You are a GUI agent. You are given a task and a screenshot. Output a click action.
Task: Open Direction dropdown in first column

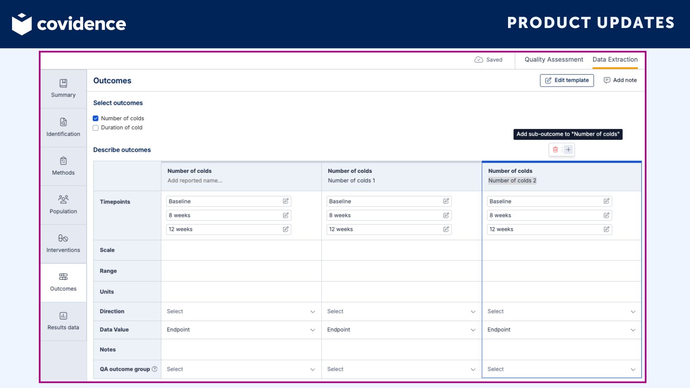pyautogui.click(x=241, y=311)
